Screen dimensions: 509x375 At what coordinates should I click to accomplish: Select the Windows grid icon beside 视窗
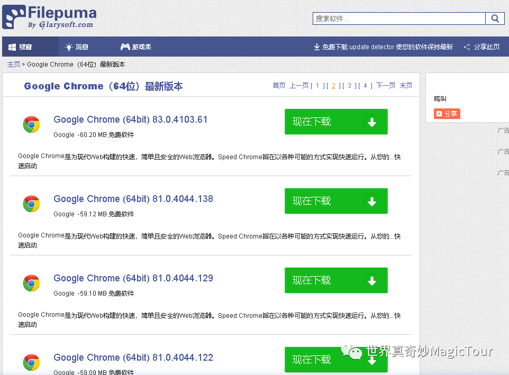pyautogui.click(x=13, y=46)
